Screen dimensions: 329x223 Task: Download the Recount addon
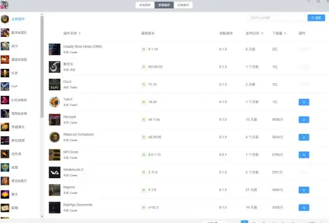tap(304, 120)
